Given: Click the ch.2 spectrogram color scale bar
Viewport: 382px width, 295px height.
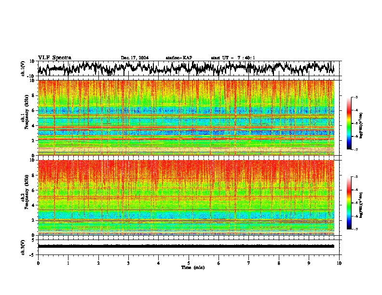Looking at the screenshot, I should pos(349,203).
